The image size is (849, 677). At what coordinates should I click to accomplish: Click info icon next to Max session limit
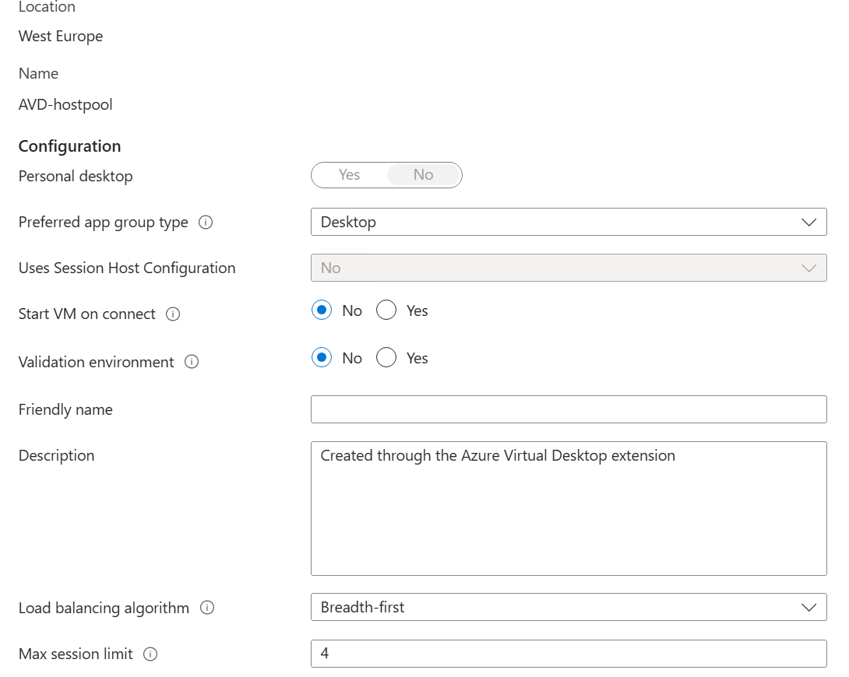point(150,654)
